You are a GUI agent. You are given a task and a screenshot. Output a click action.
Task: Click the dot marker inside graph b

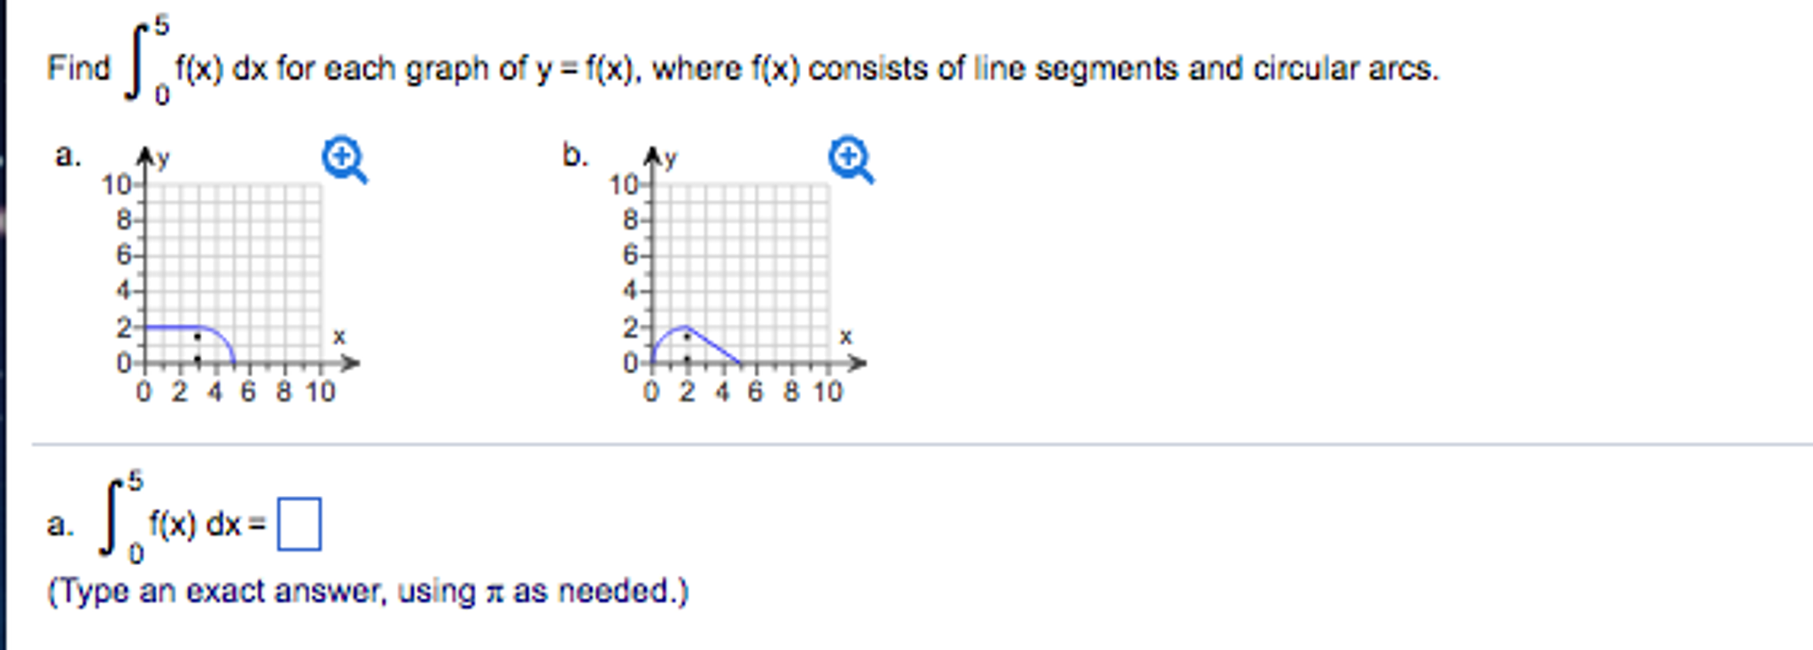(x=687, y=337)
